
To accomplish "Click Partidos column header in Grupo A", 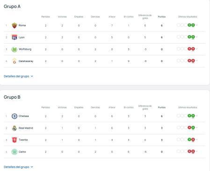I will 46,16.
